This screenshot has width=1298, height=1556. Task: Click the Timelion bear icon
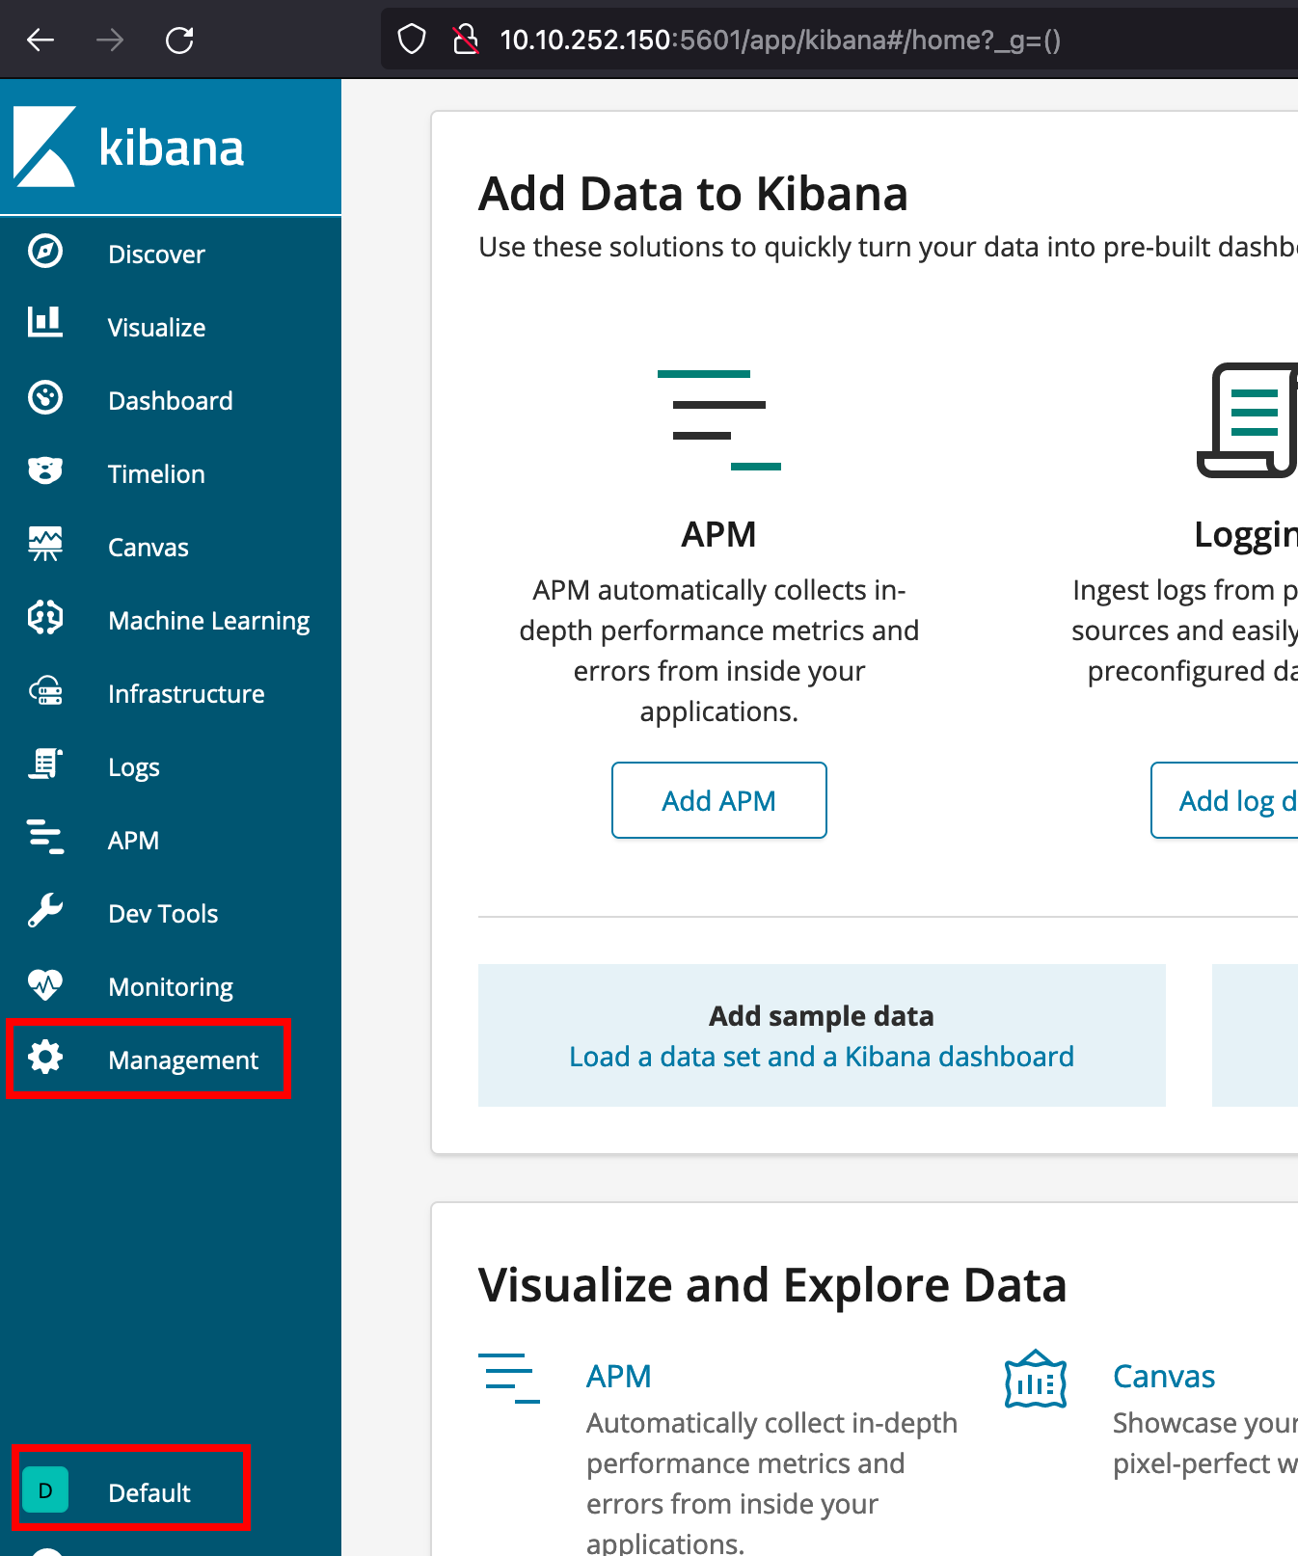(x=45, y=470)
